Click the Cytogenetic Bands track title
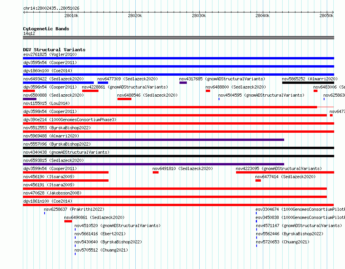Image resolution: width=345 pixels, height=269 pixels. [x=46, y=29]
